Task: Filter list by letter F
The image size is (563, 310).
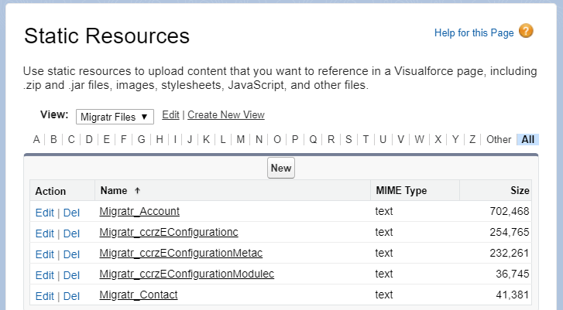Action: 123,139
